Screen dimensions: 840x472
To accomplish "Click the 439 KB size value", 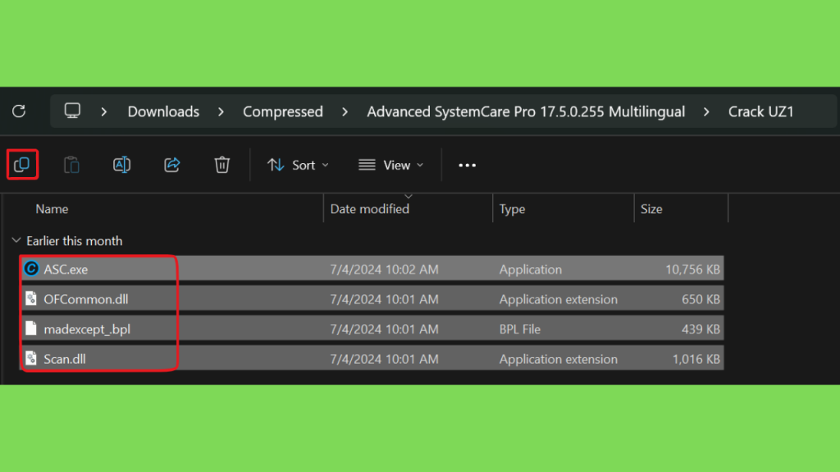I will click(701, 329).
